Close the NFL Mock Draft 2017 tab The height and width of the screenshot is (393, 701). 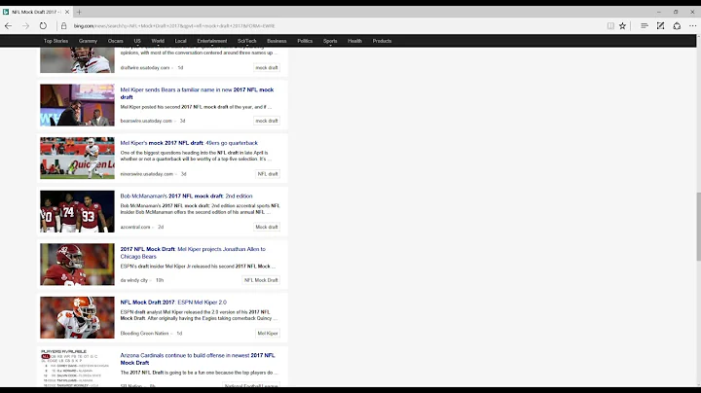click(67, 12)
